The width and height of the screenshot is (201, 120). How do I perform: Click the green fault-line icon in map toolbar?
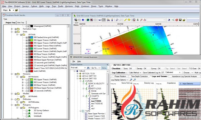173,20
